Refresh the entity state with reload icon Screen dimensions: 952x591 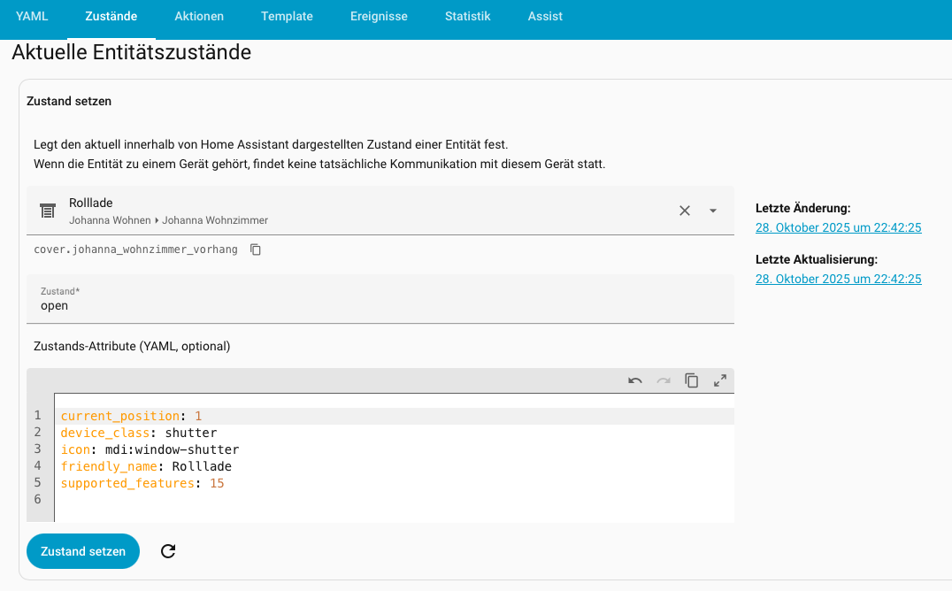(x=168, y=551)
